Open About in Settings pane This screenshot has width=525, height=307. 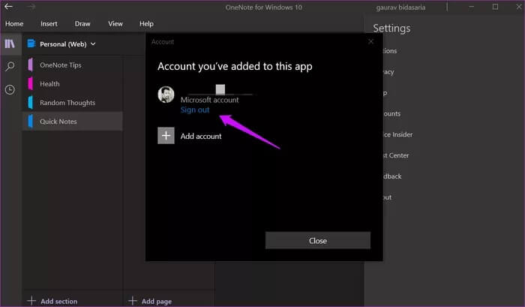point(388,197)
